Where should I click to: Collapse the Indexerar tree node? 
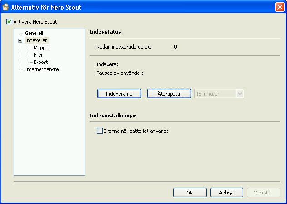[x=20, y=41]
